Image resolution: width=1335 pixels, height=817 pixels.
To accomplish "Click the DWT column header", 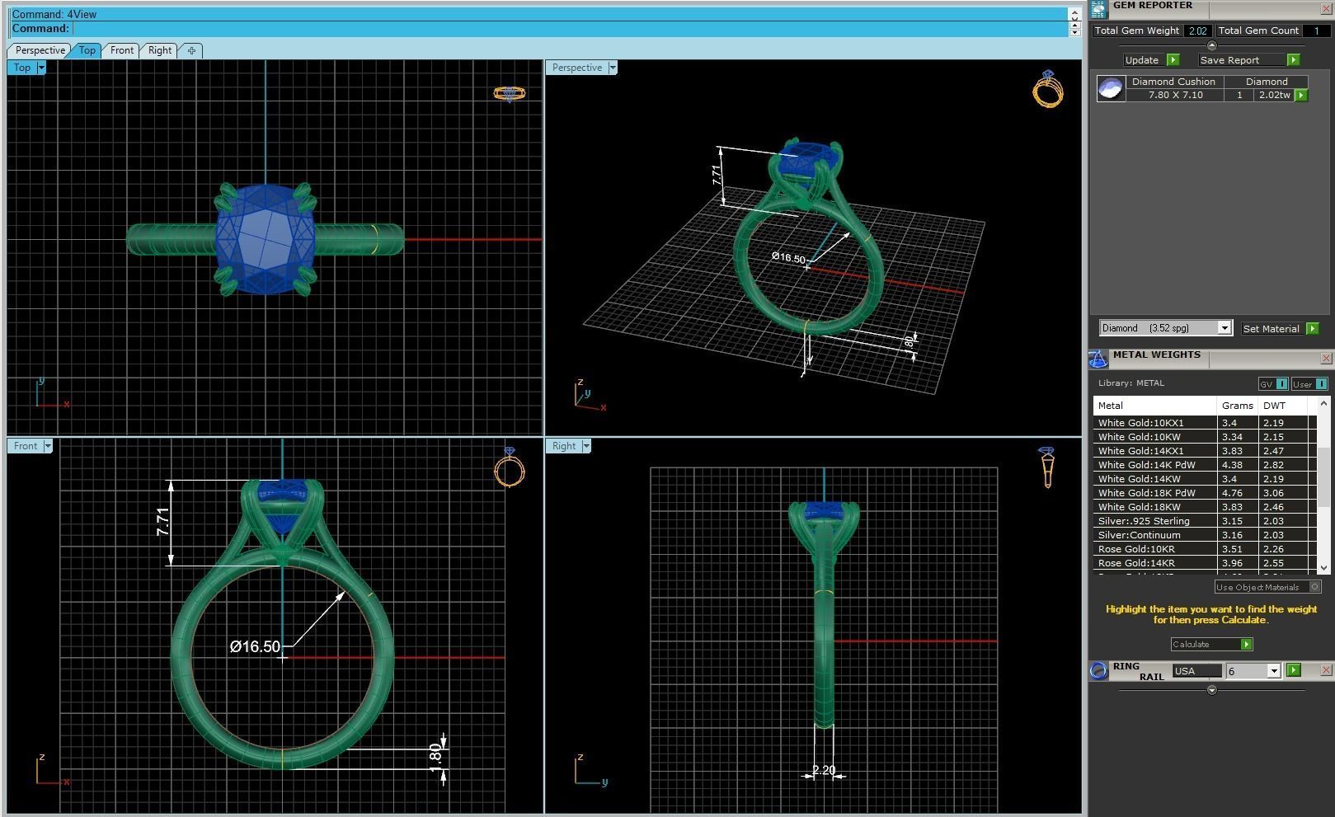I will [1282, 406].
